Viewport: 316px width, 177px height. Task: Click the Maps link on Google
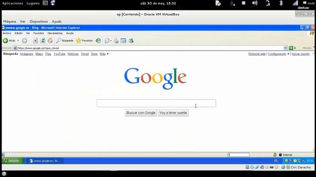click(x=39, y=54)
